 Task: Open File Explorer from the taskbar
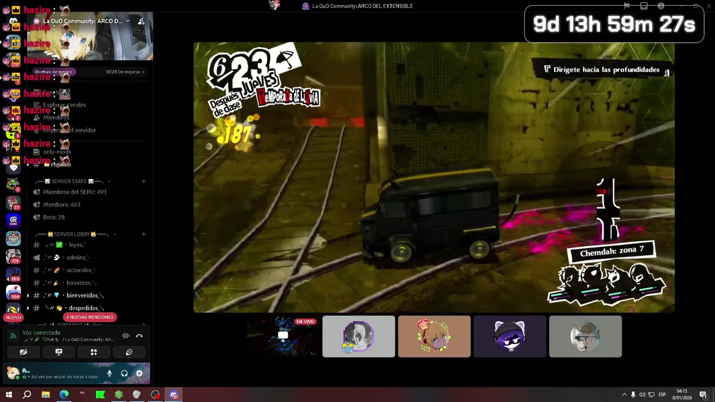click(46, 395)
